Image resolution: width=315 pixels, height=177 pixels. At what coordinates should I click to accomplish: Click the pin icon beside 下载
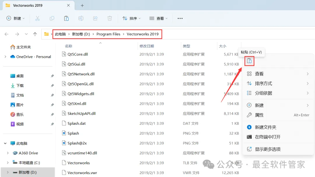click(x=52, y=86)
